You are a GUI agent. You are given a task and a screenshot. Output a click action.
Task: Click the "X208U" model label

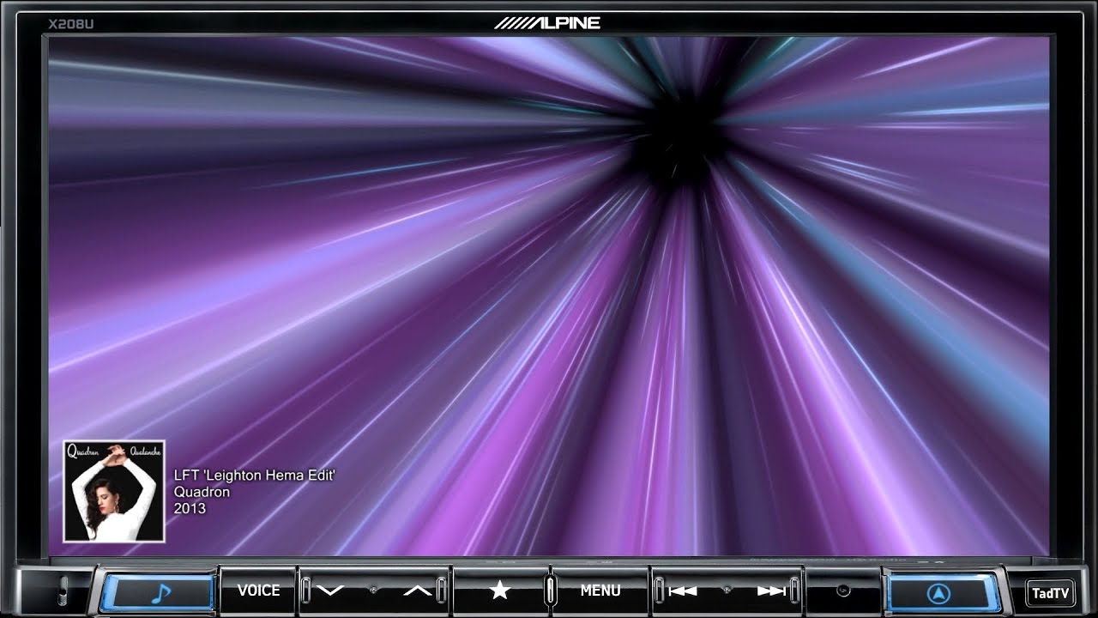pyautogui.click(x=71, y=24)
